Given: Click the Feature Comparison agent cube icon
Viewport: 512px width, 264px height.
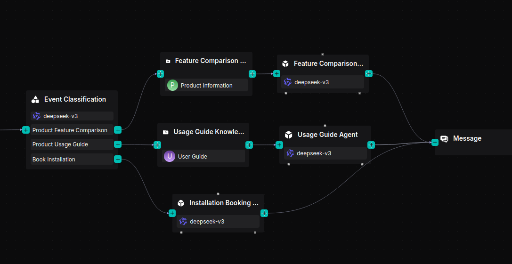Looking at the screenshot, I should 285,64.
